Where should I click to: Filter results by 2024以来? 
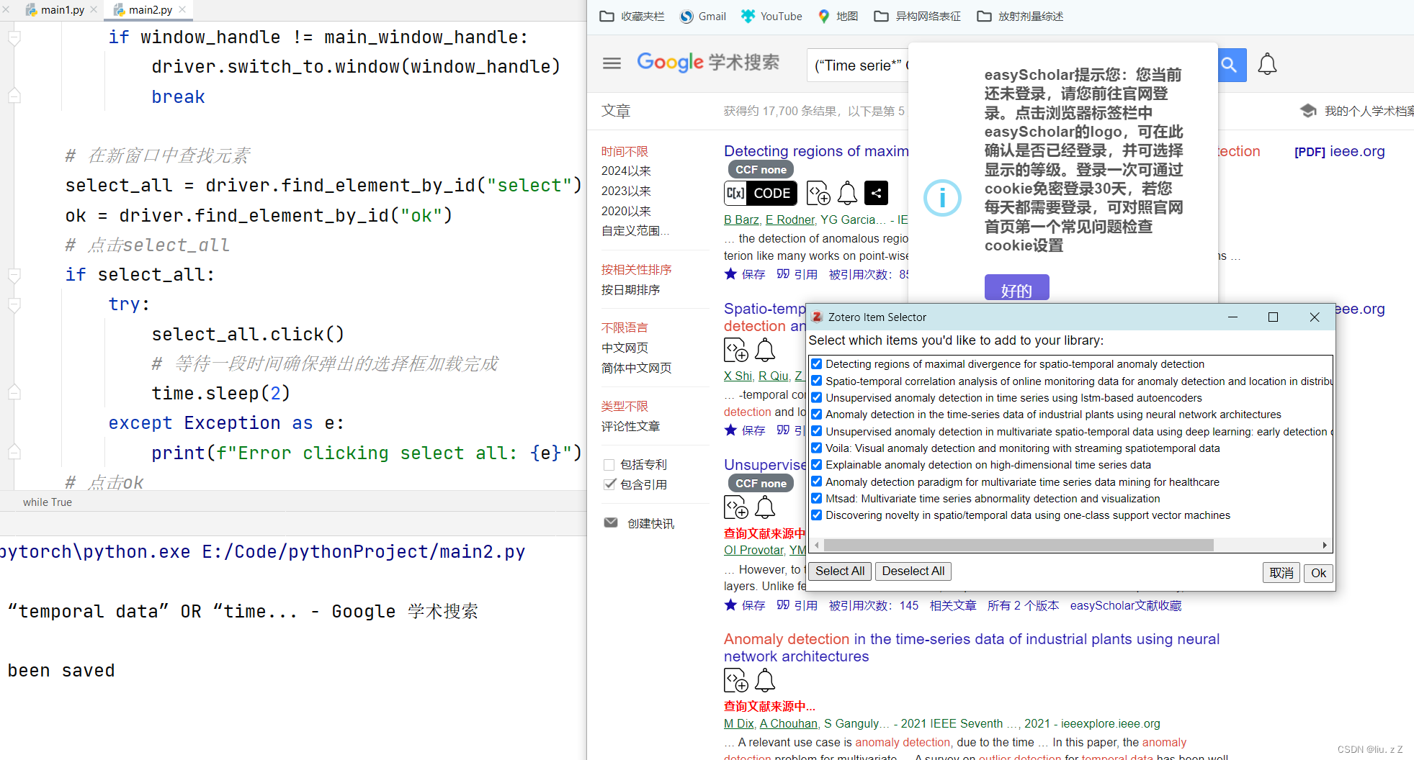(626, 171)
